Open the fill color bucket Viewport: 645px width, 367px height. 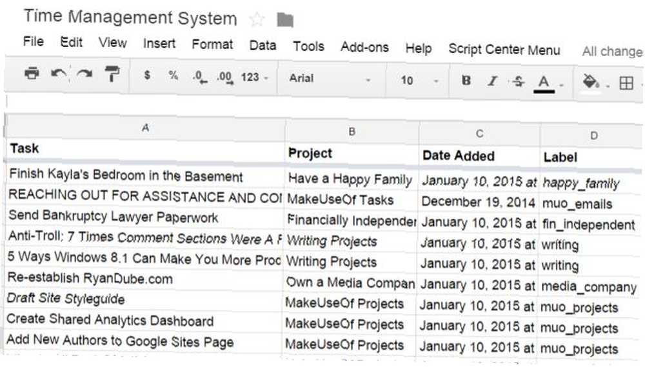(x=590, y=83)
